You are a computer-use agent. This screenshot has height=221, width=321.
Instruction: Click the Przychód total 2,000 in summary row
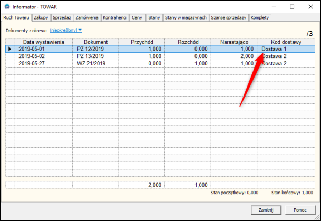point(142,185)
